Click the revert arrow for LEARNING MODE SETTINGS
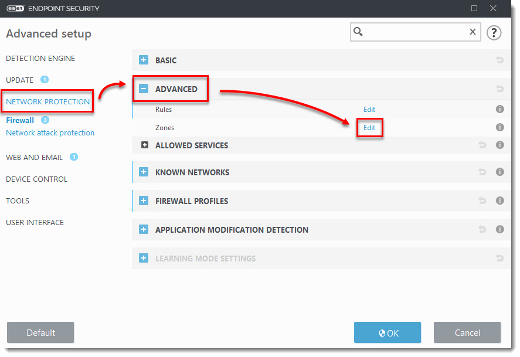The width and height of the screenshot is (520, 357). [x=499, y=258]
